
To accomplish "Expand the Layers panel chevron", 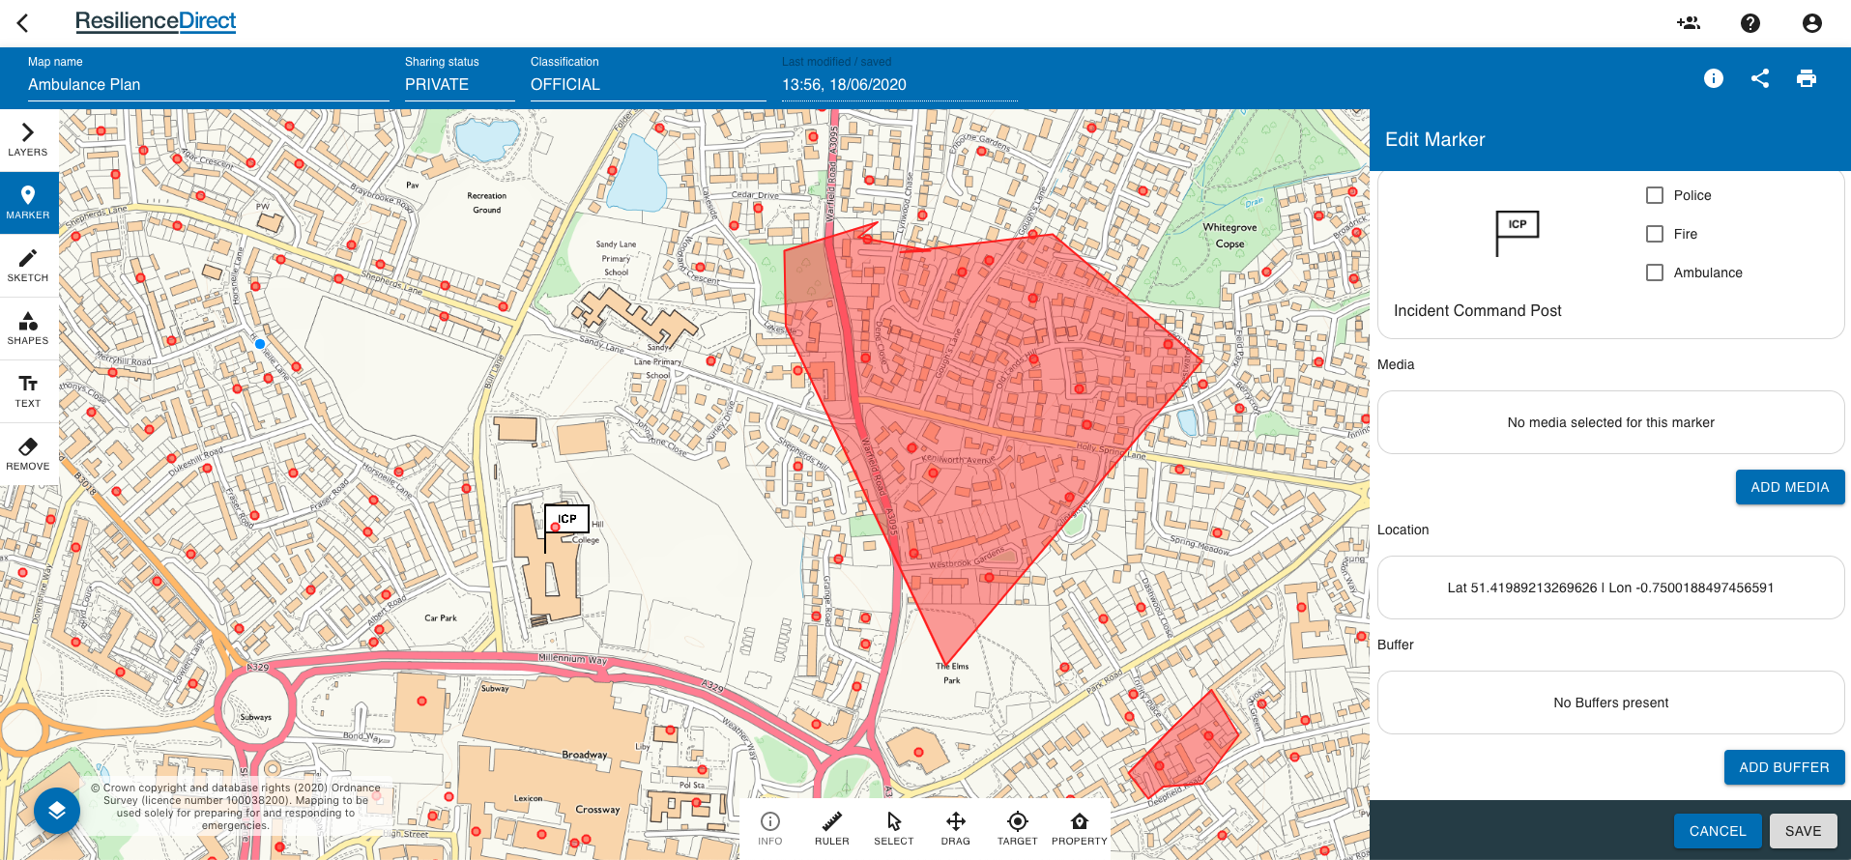I will [28, 140].
